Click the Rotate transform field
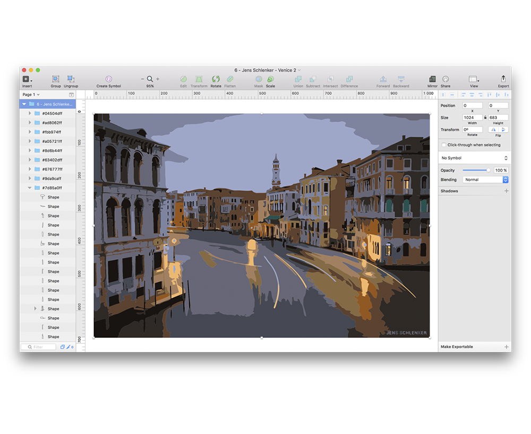This screenshot has width=531, height=434. point(473,130)
